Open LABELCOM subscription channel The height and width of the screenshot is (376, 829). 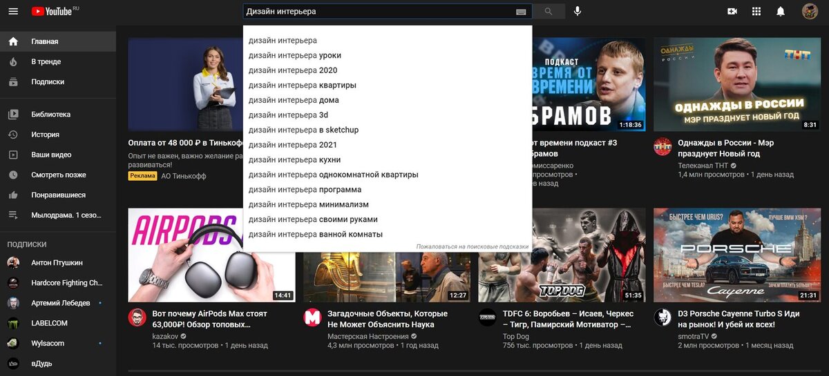coord(58,323)
